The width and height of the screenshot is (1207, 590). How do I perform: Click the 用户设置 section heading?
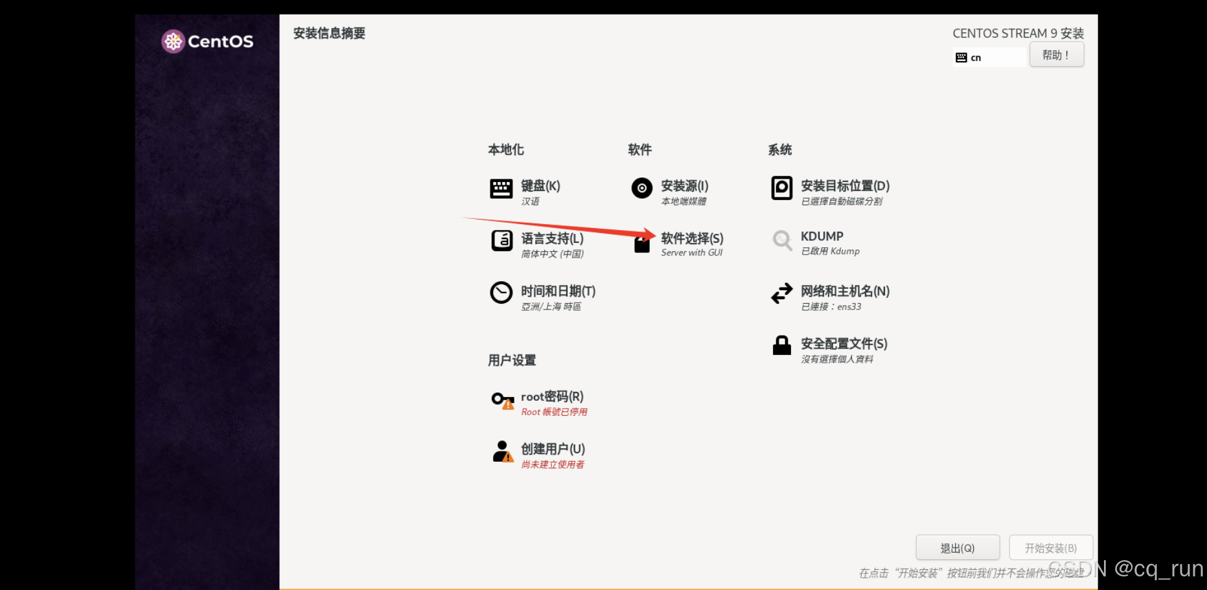(512, 360)
